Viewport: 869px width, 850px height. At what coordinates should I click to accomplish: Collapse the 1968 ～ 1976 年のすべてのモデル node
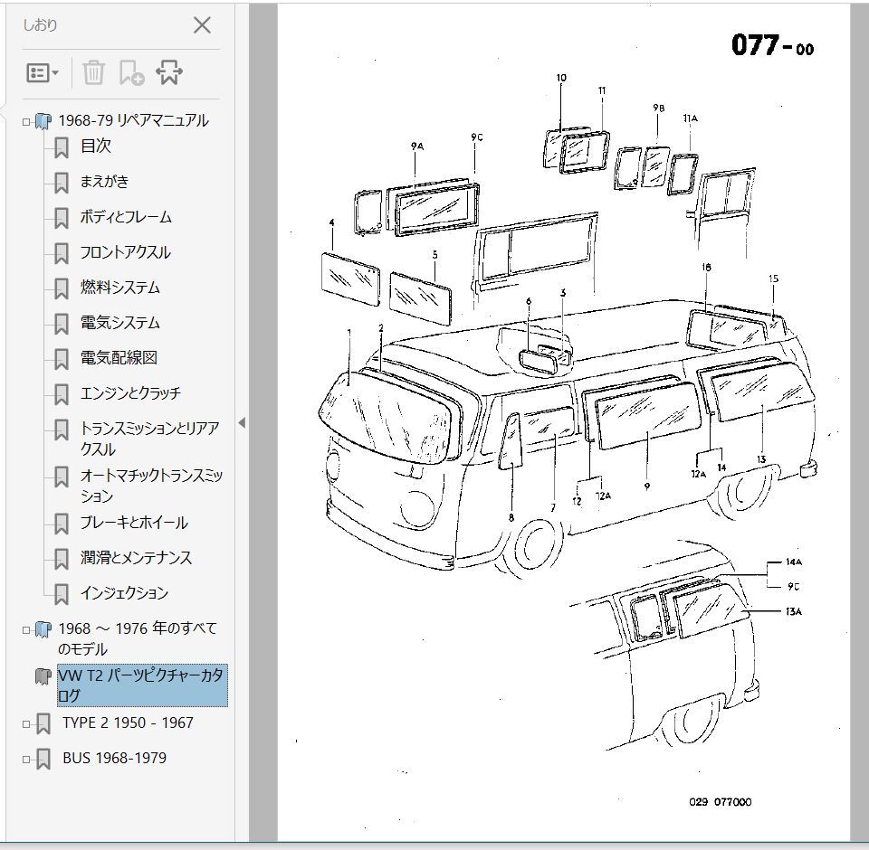(26, 629)
